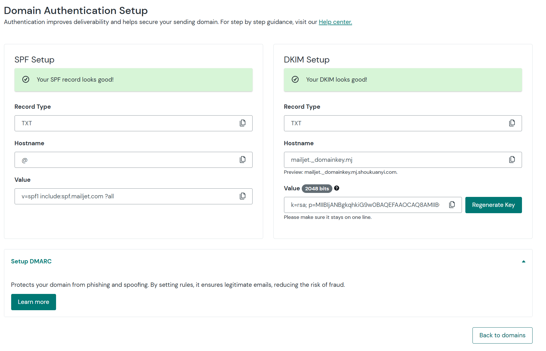
Task: Copy the DKIM Record Type value
Action: tap(512, 123)
